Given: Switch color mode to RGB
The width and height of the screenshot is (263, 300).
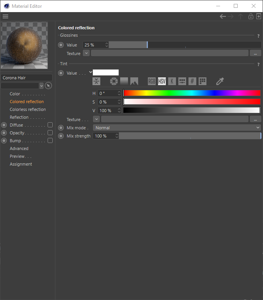Looking at the screenshot, I should pos(152,81).
